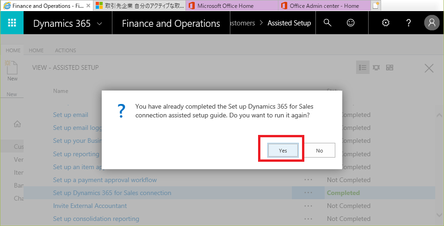The height and width of the screenshot is (226, 444).
Task: Switch to Office Admin center browser tab
Action: pyautogui.click(x=325, y=6)
